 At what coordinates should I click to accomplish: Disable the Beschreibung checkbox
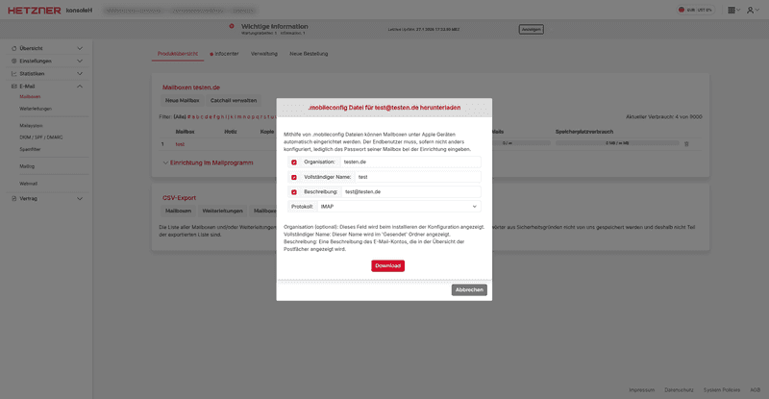(294, 191)
